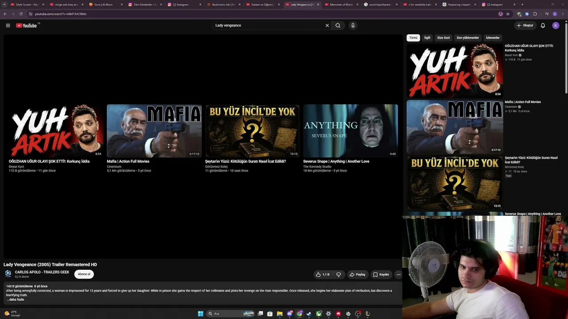
Task: Save the video with 'Kaydet'
Action: coord(381,275)
